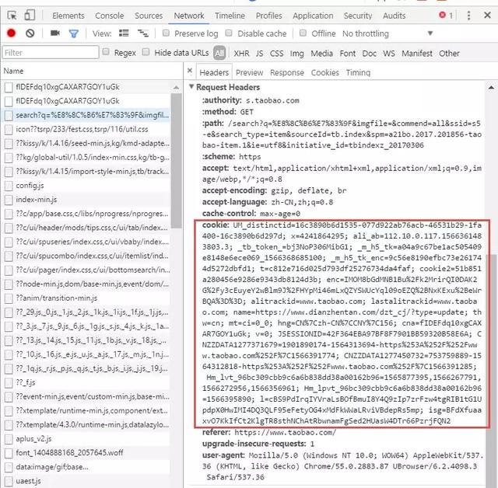The height and width of the screenshot is (488, 498).
Task: Enable the Disable cache checkbox
Action: tap(229, 33)
